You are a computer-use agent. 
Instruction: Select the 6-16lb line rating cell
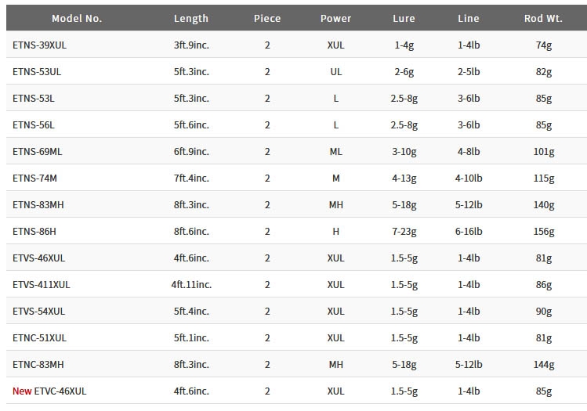click(x=469, y=232)
